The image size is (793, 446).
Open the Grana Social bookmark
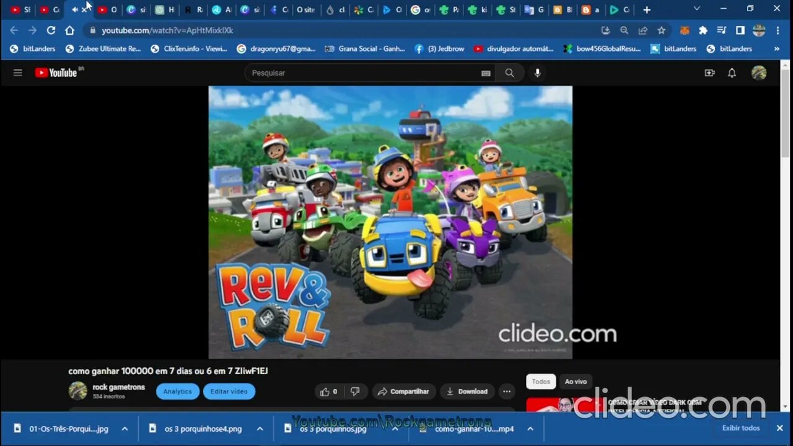pos(365,49)
